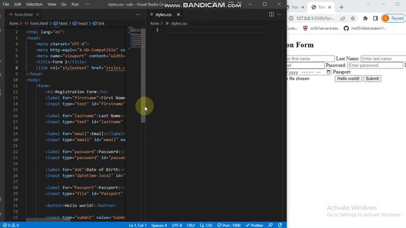
Task: Select the html breadcrumb item
Action: [61, 23]
